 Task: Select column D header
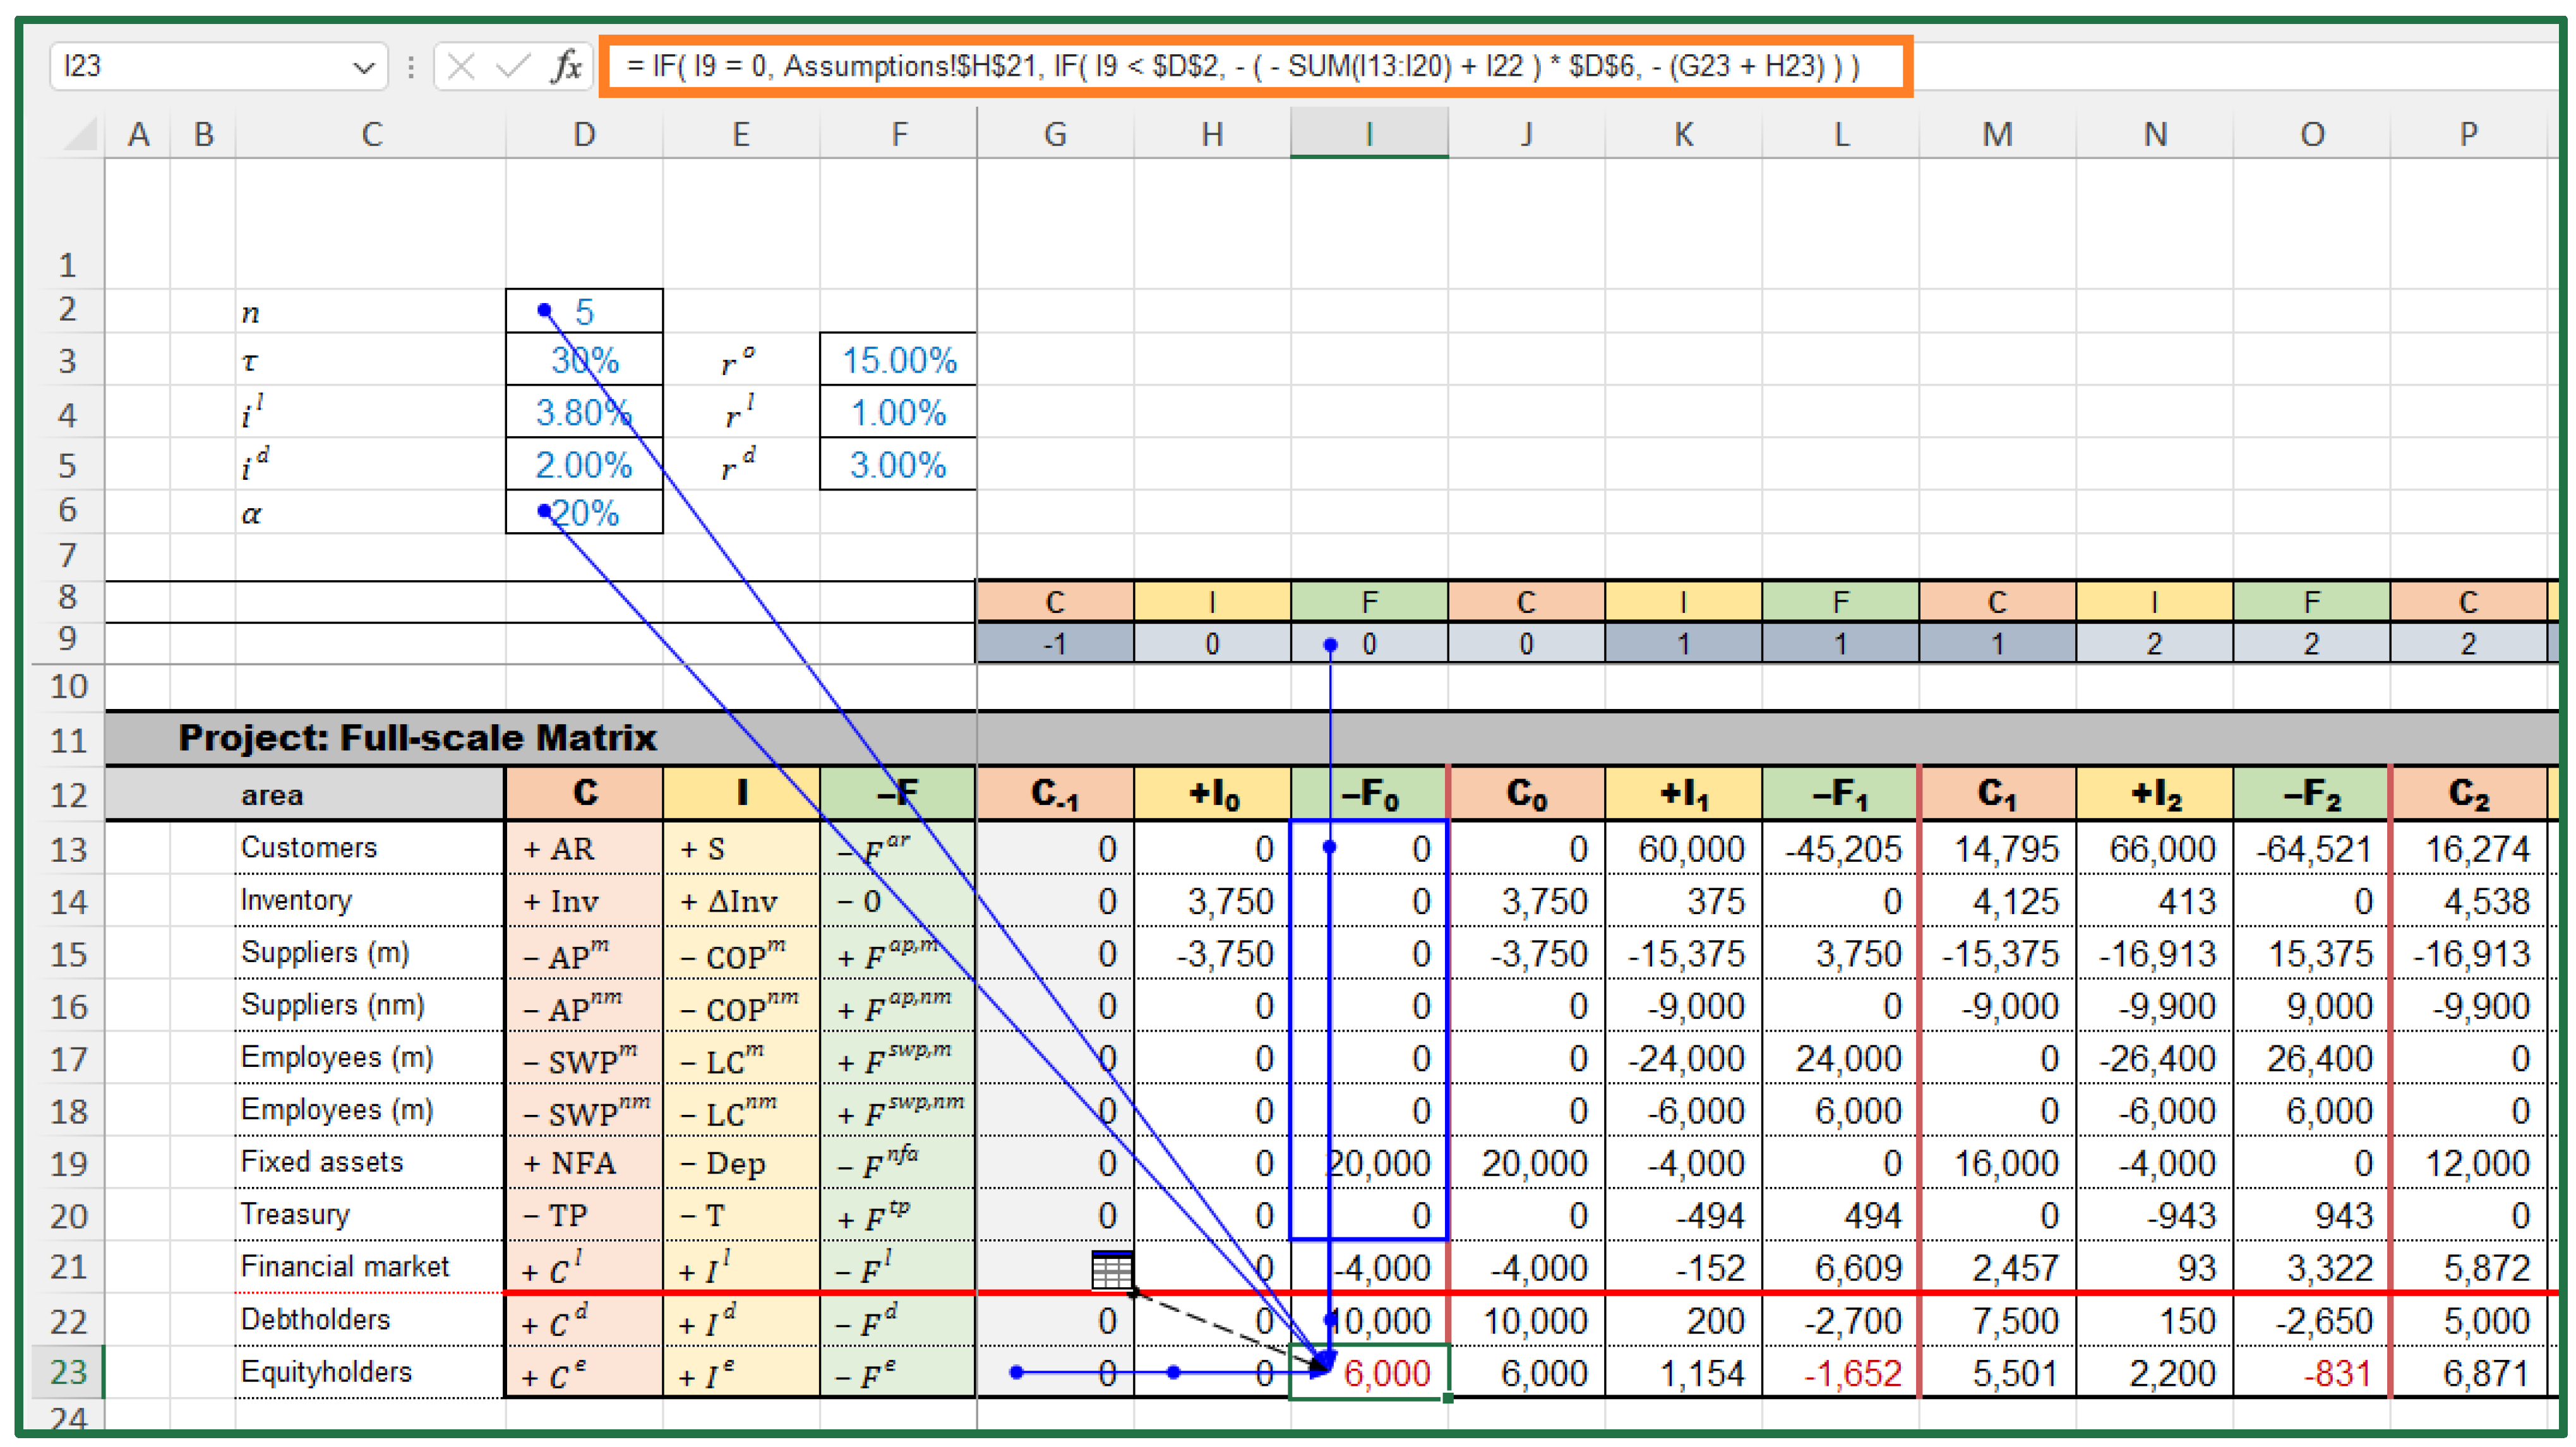[x=584, y=134]
